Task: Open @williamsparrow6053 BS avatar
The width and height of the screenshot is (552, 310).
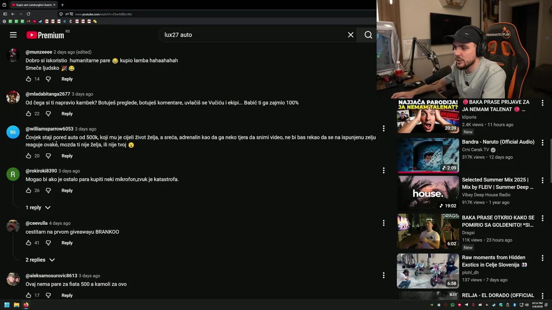Action: tap(13, 132)
